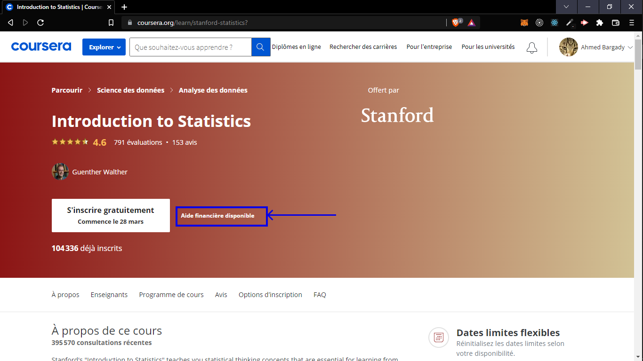The width and height of the screenshot is (643, 361).
Task: Select Pour l'entreprise in header
Action: (429, 47)
